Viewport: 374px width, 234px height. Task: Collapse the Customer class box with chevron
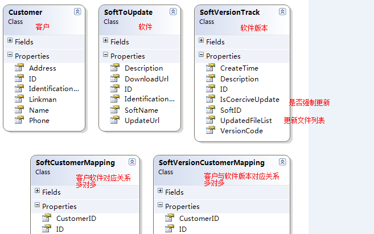(x=77, y=11)
